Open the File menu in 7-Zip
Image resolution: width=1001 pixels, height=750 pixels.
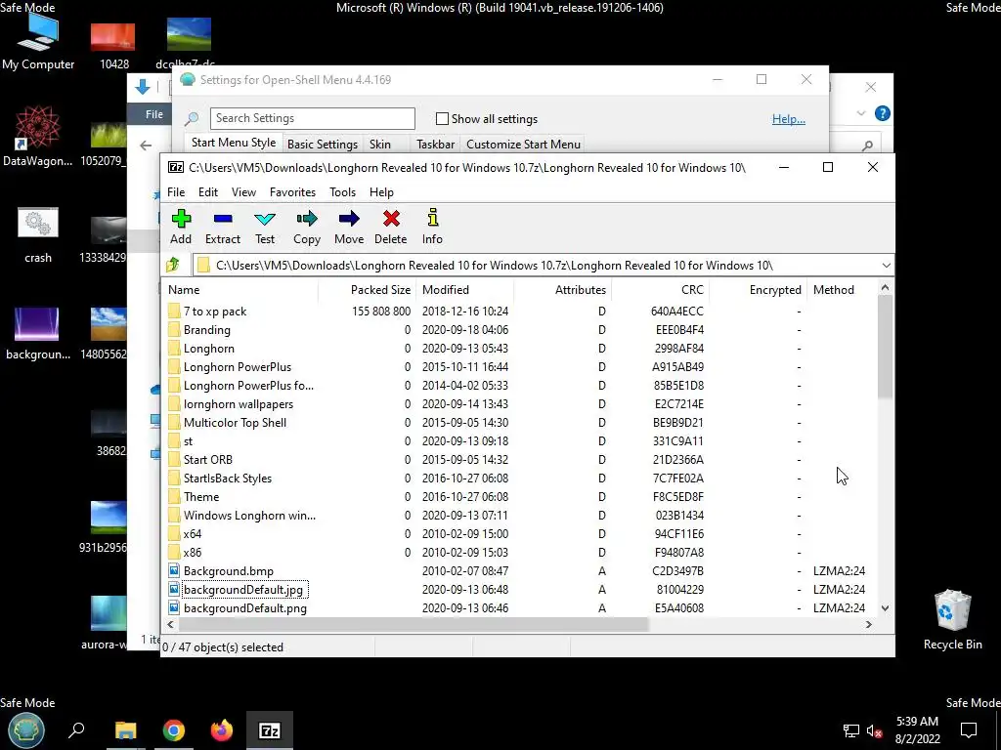(x=176, y=192)
